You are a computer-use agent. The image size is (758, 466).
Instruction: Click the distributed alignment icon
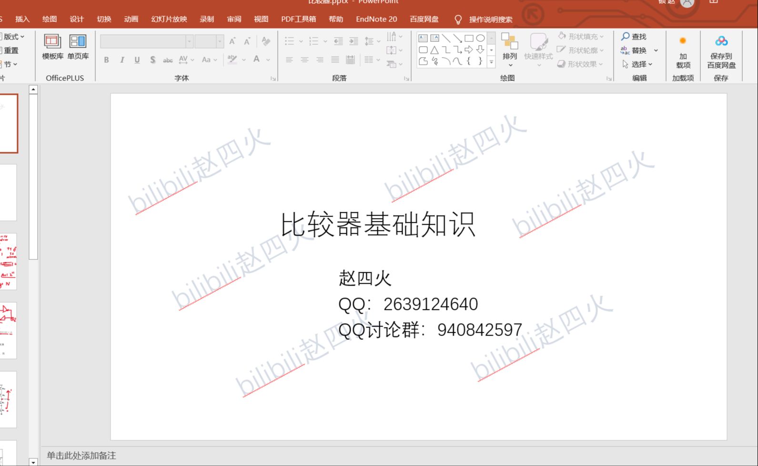pos(350,60)
